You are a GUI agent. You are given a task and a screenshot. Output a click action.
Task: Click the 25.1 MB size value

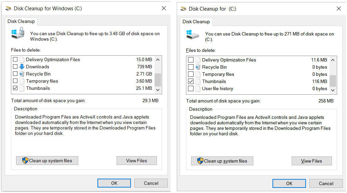tap(144, 88)
